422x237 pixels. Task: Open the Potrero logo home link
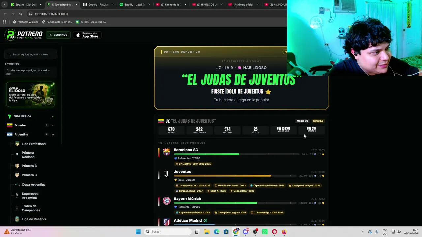(23, 35)
